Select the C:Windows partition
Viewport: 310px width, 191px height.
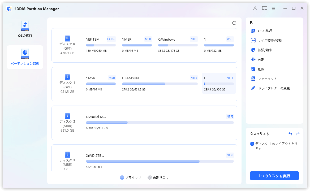(178, 45)
